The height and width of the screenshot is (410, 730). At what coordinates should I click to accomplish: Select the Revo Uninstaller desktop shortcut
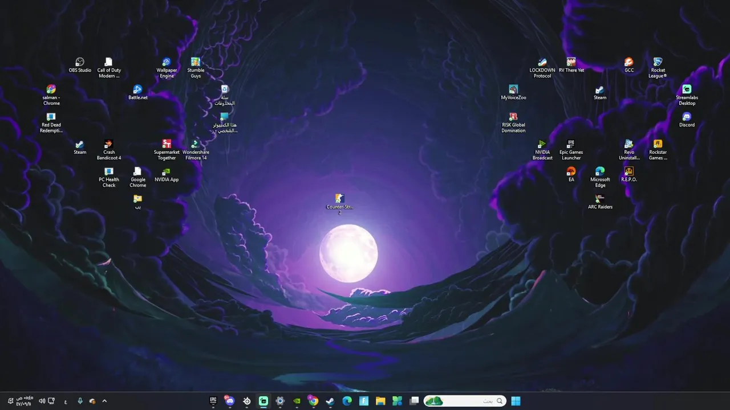629,149
